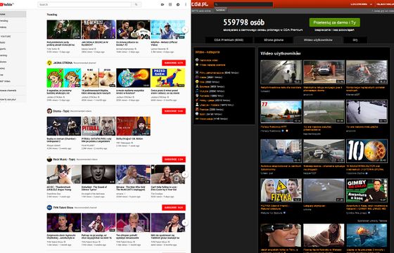
Task: Open the FIZYKA video thumbnail on cda.pl
Action: click(x=281, y=190)
